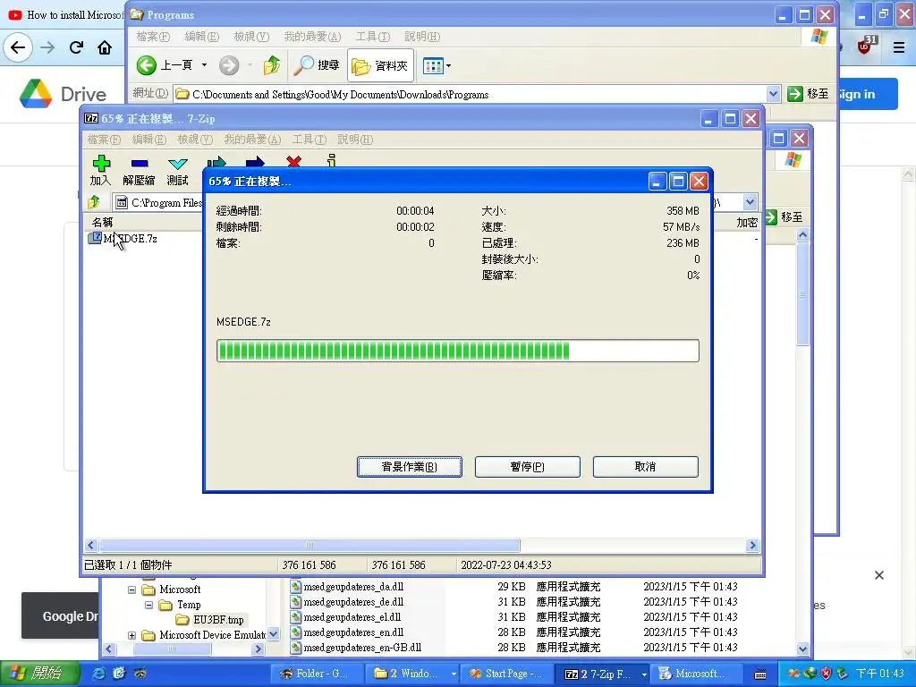Click the 暫停(P) Pause button
The width and height of the screenshot is (916, 687).
pos(528,467)
